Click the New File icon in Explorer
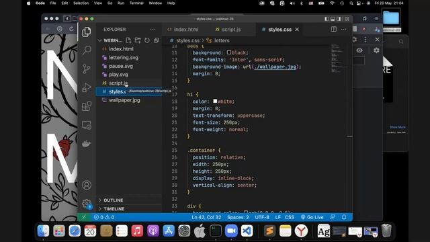Image resolution: width=430 pixels, height=242 pixels. coord(128,40)
